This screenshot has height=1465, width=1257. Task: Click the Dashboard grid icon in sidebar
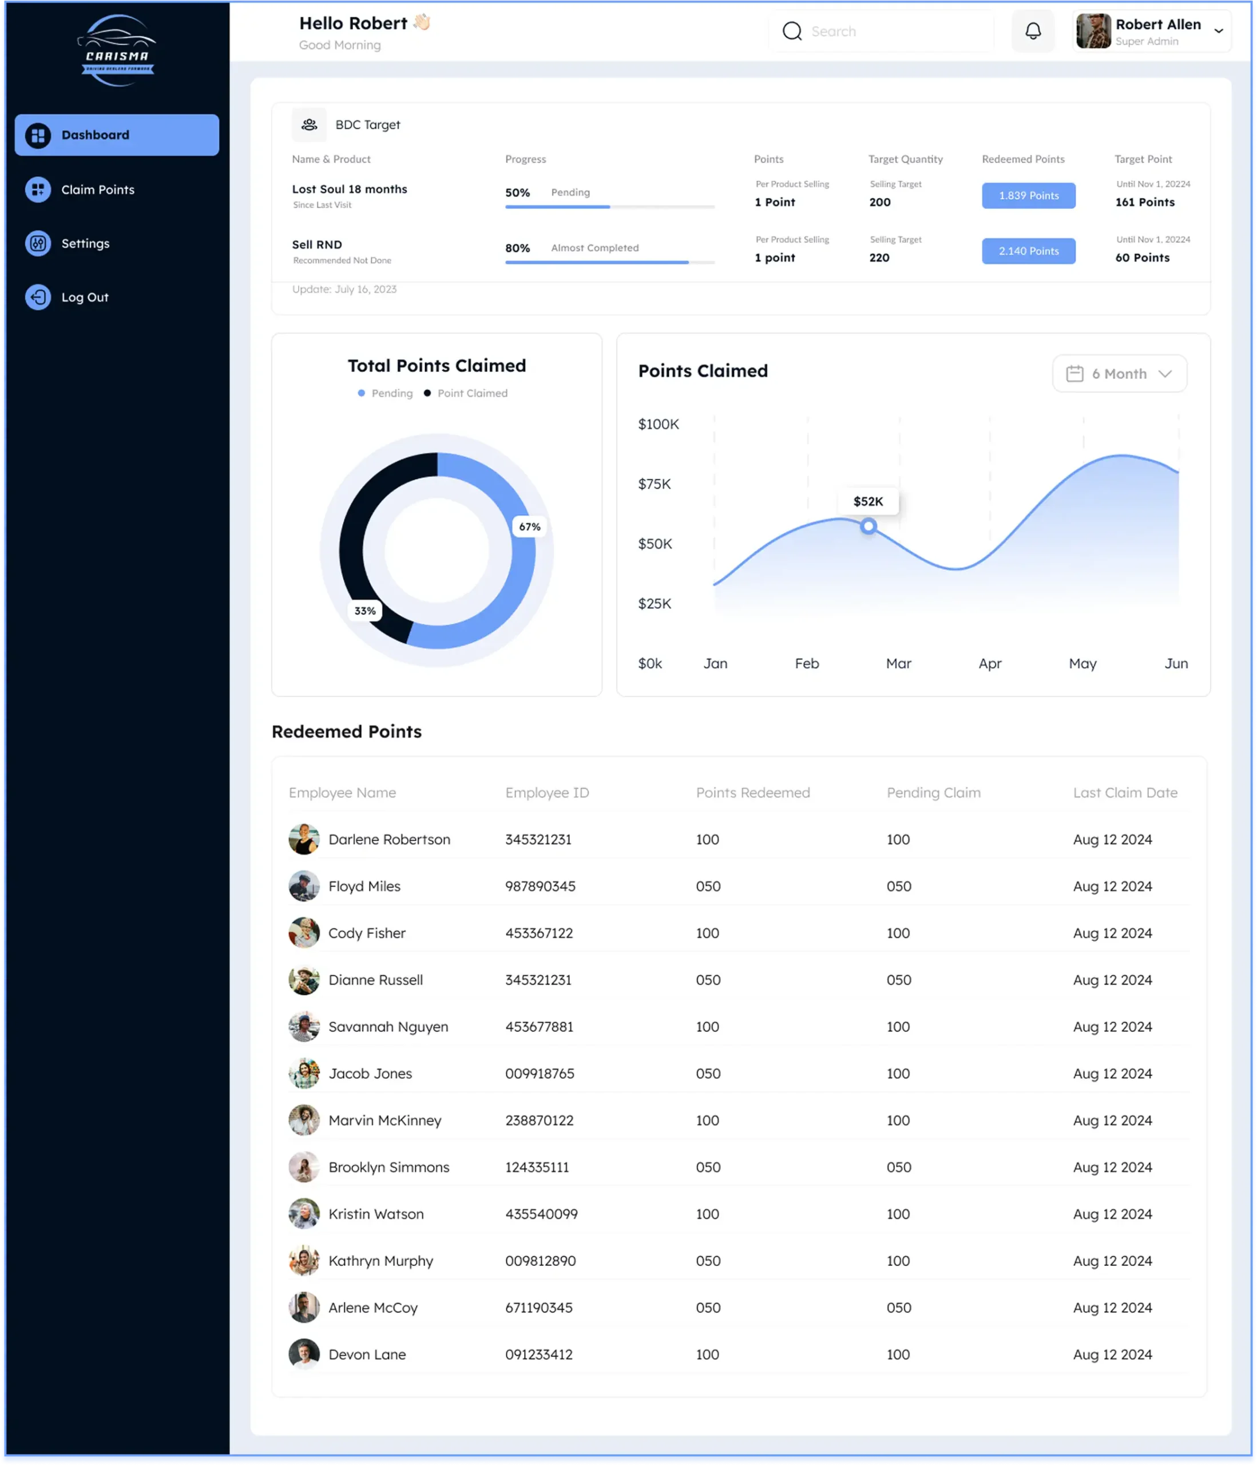(38, 135)
